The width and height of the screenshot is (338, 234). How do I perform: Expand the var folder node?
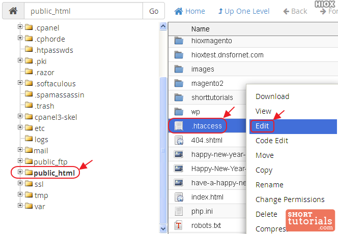(x=20, y=206)
